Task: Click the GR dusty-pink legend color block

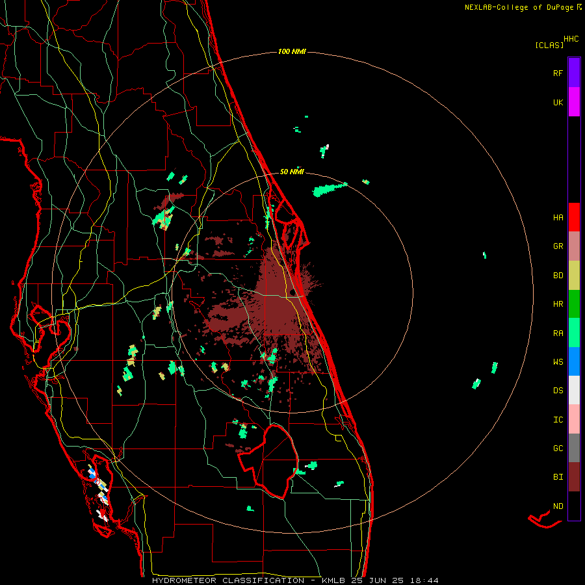Action: [x=574, y=246]
